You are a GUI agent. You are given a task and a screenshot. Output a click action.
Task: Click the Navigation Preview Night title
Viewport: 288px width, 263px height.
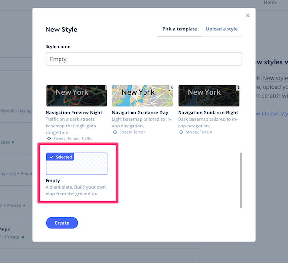coord(74,113)
